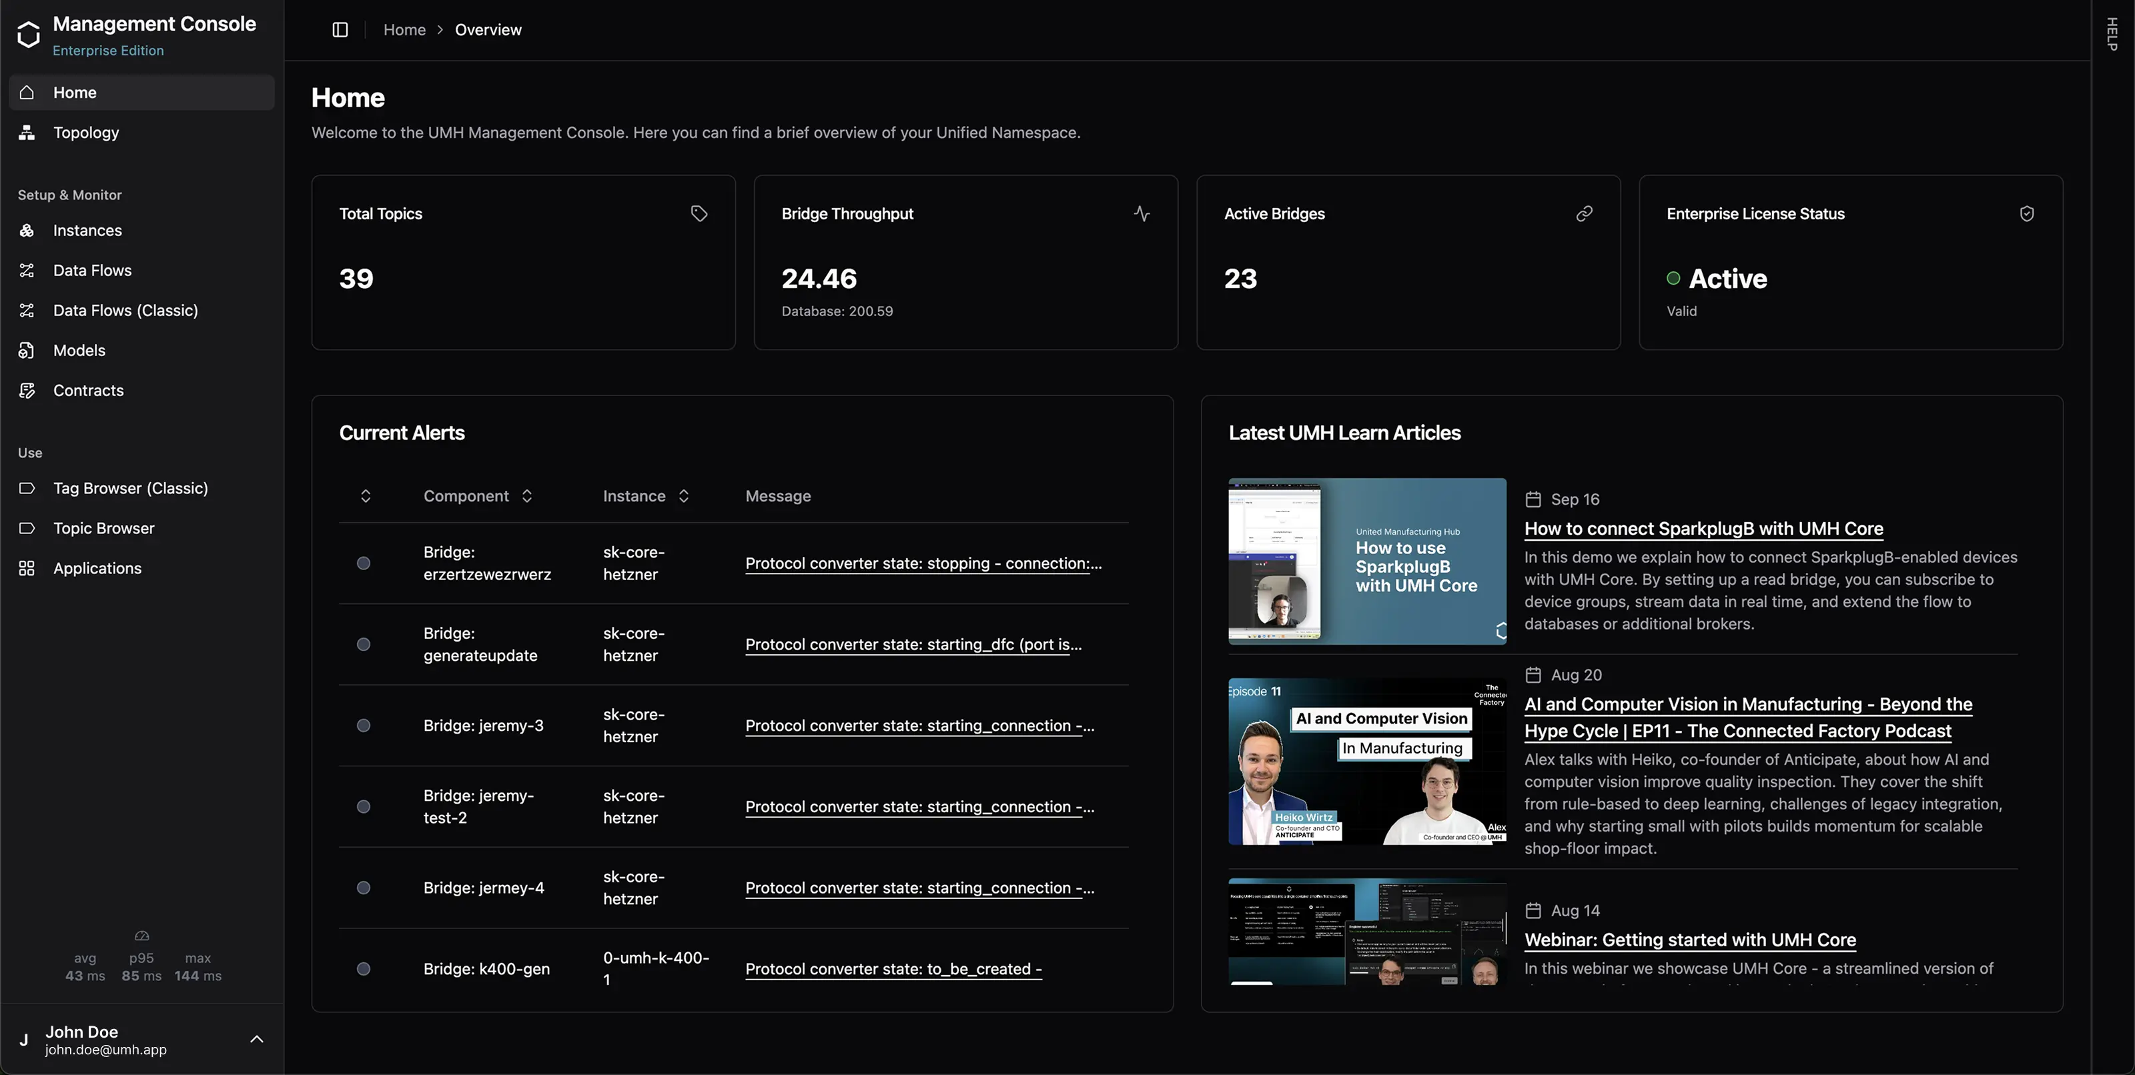Click the Bridge Throughput activity icon
Screen dimensions: 2135x1075
pos(1142,213)
